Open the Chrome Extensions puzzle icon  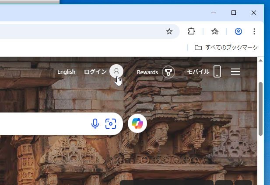[x=191, y=31]
